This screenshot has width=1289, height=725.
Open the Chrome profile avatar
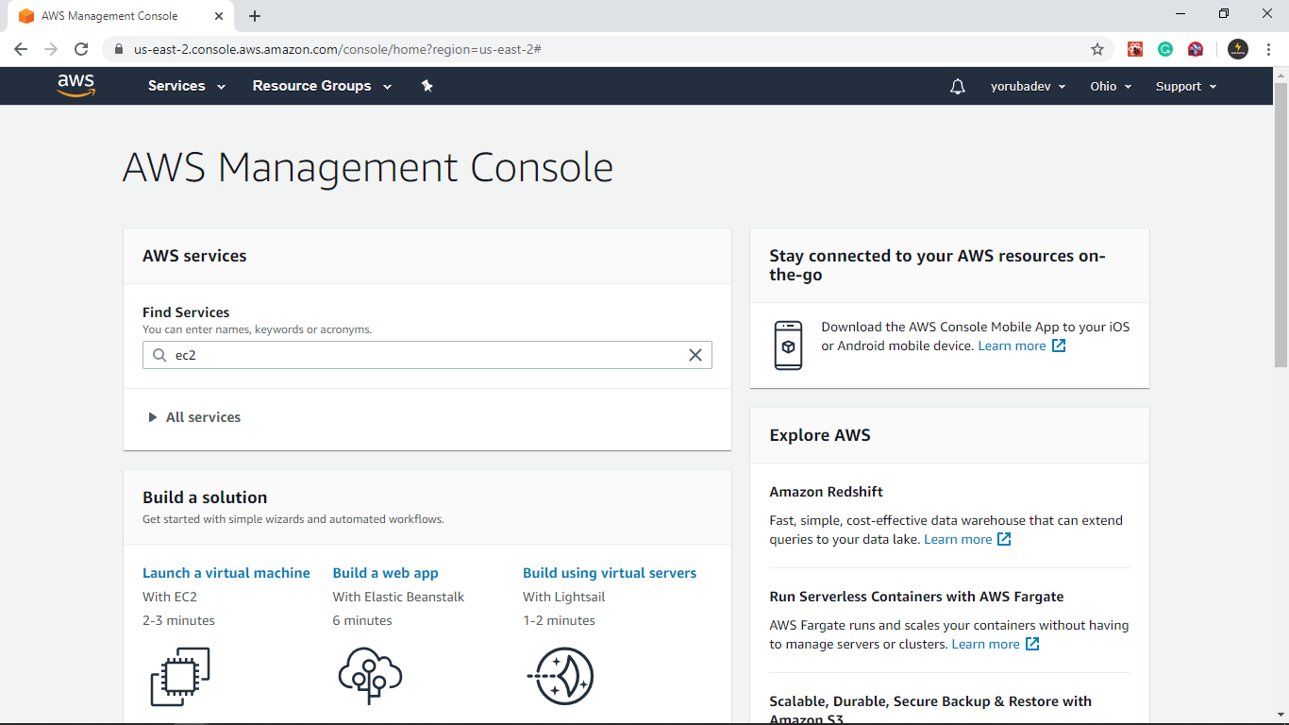point(1238,49)
